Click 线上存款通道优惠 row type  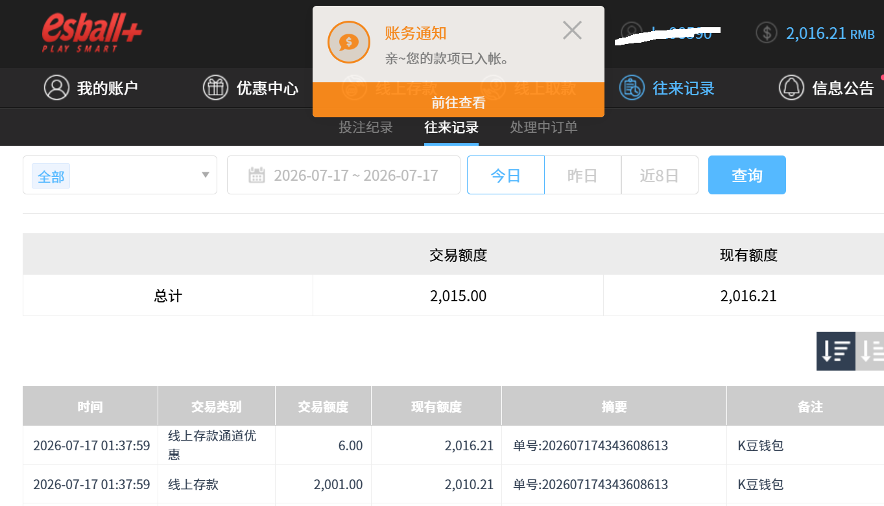pos(212,445)
